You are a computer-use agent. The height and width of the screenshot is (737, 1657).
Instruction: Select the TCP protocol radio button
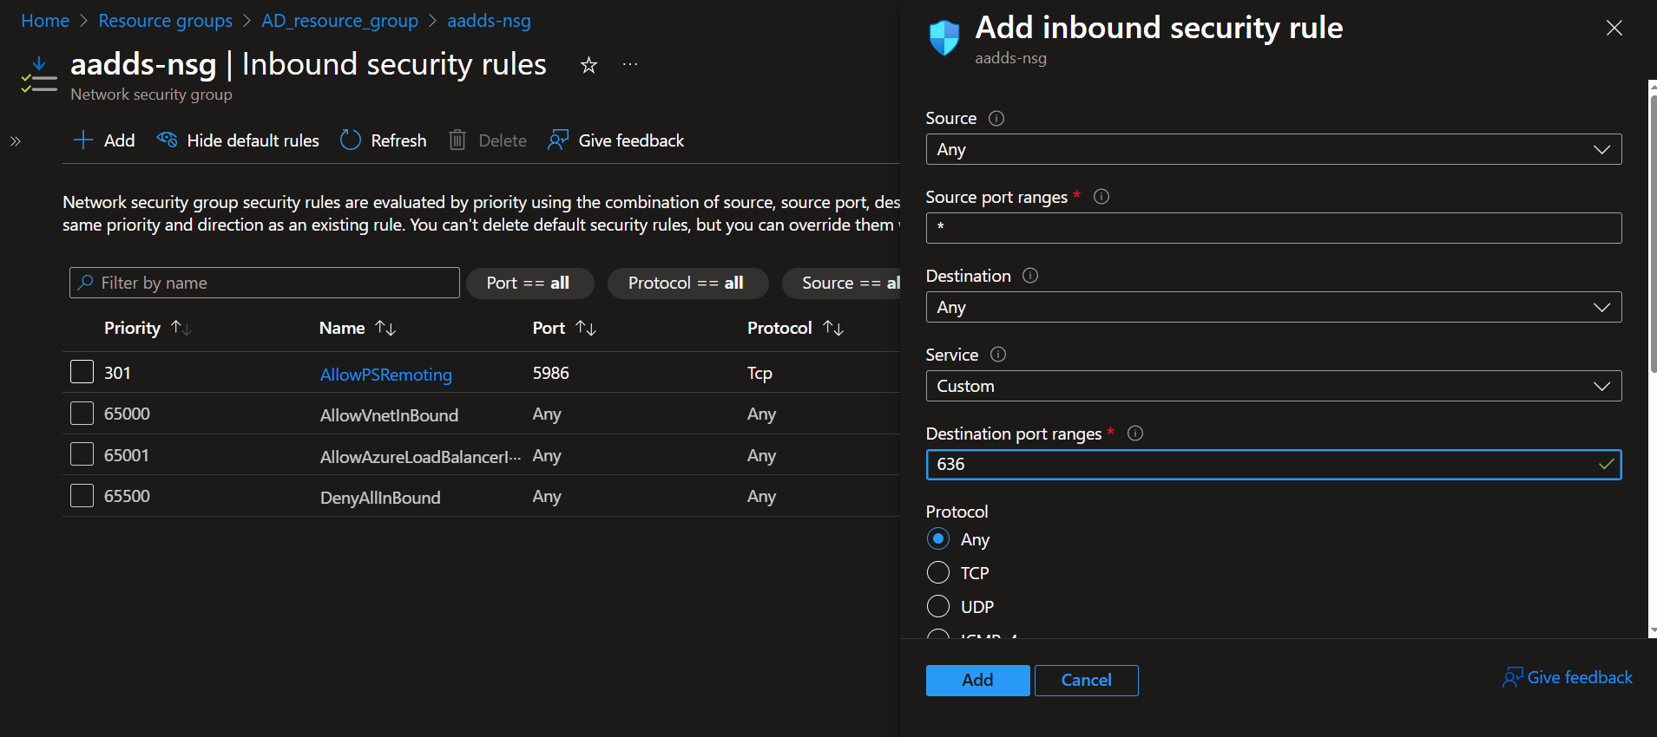point(938,573)
